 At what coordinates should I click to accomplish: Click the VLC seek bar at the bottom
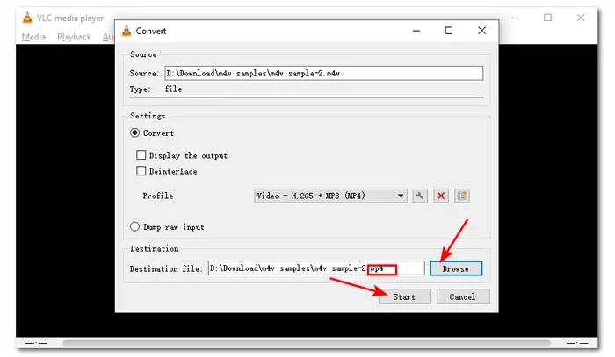pos(307,343)
